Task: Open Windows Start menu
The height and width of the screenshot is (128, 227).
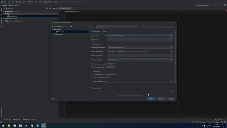Action: tap(3, 126)
